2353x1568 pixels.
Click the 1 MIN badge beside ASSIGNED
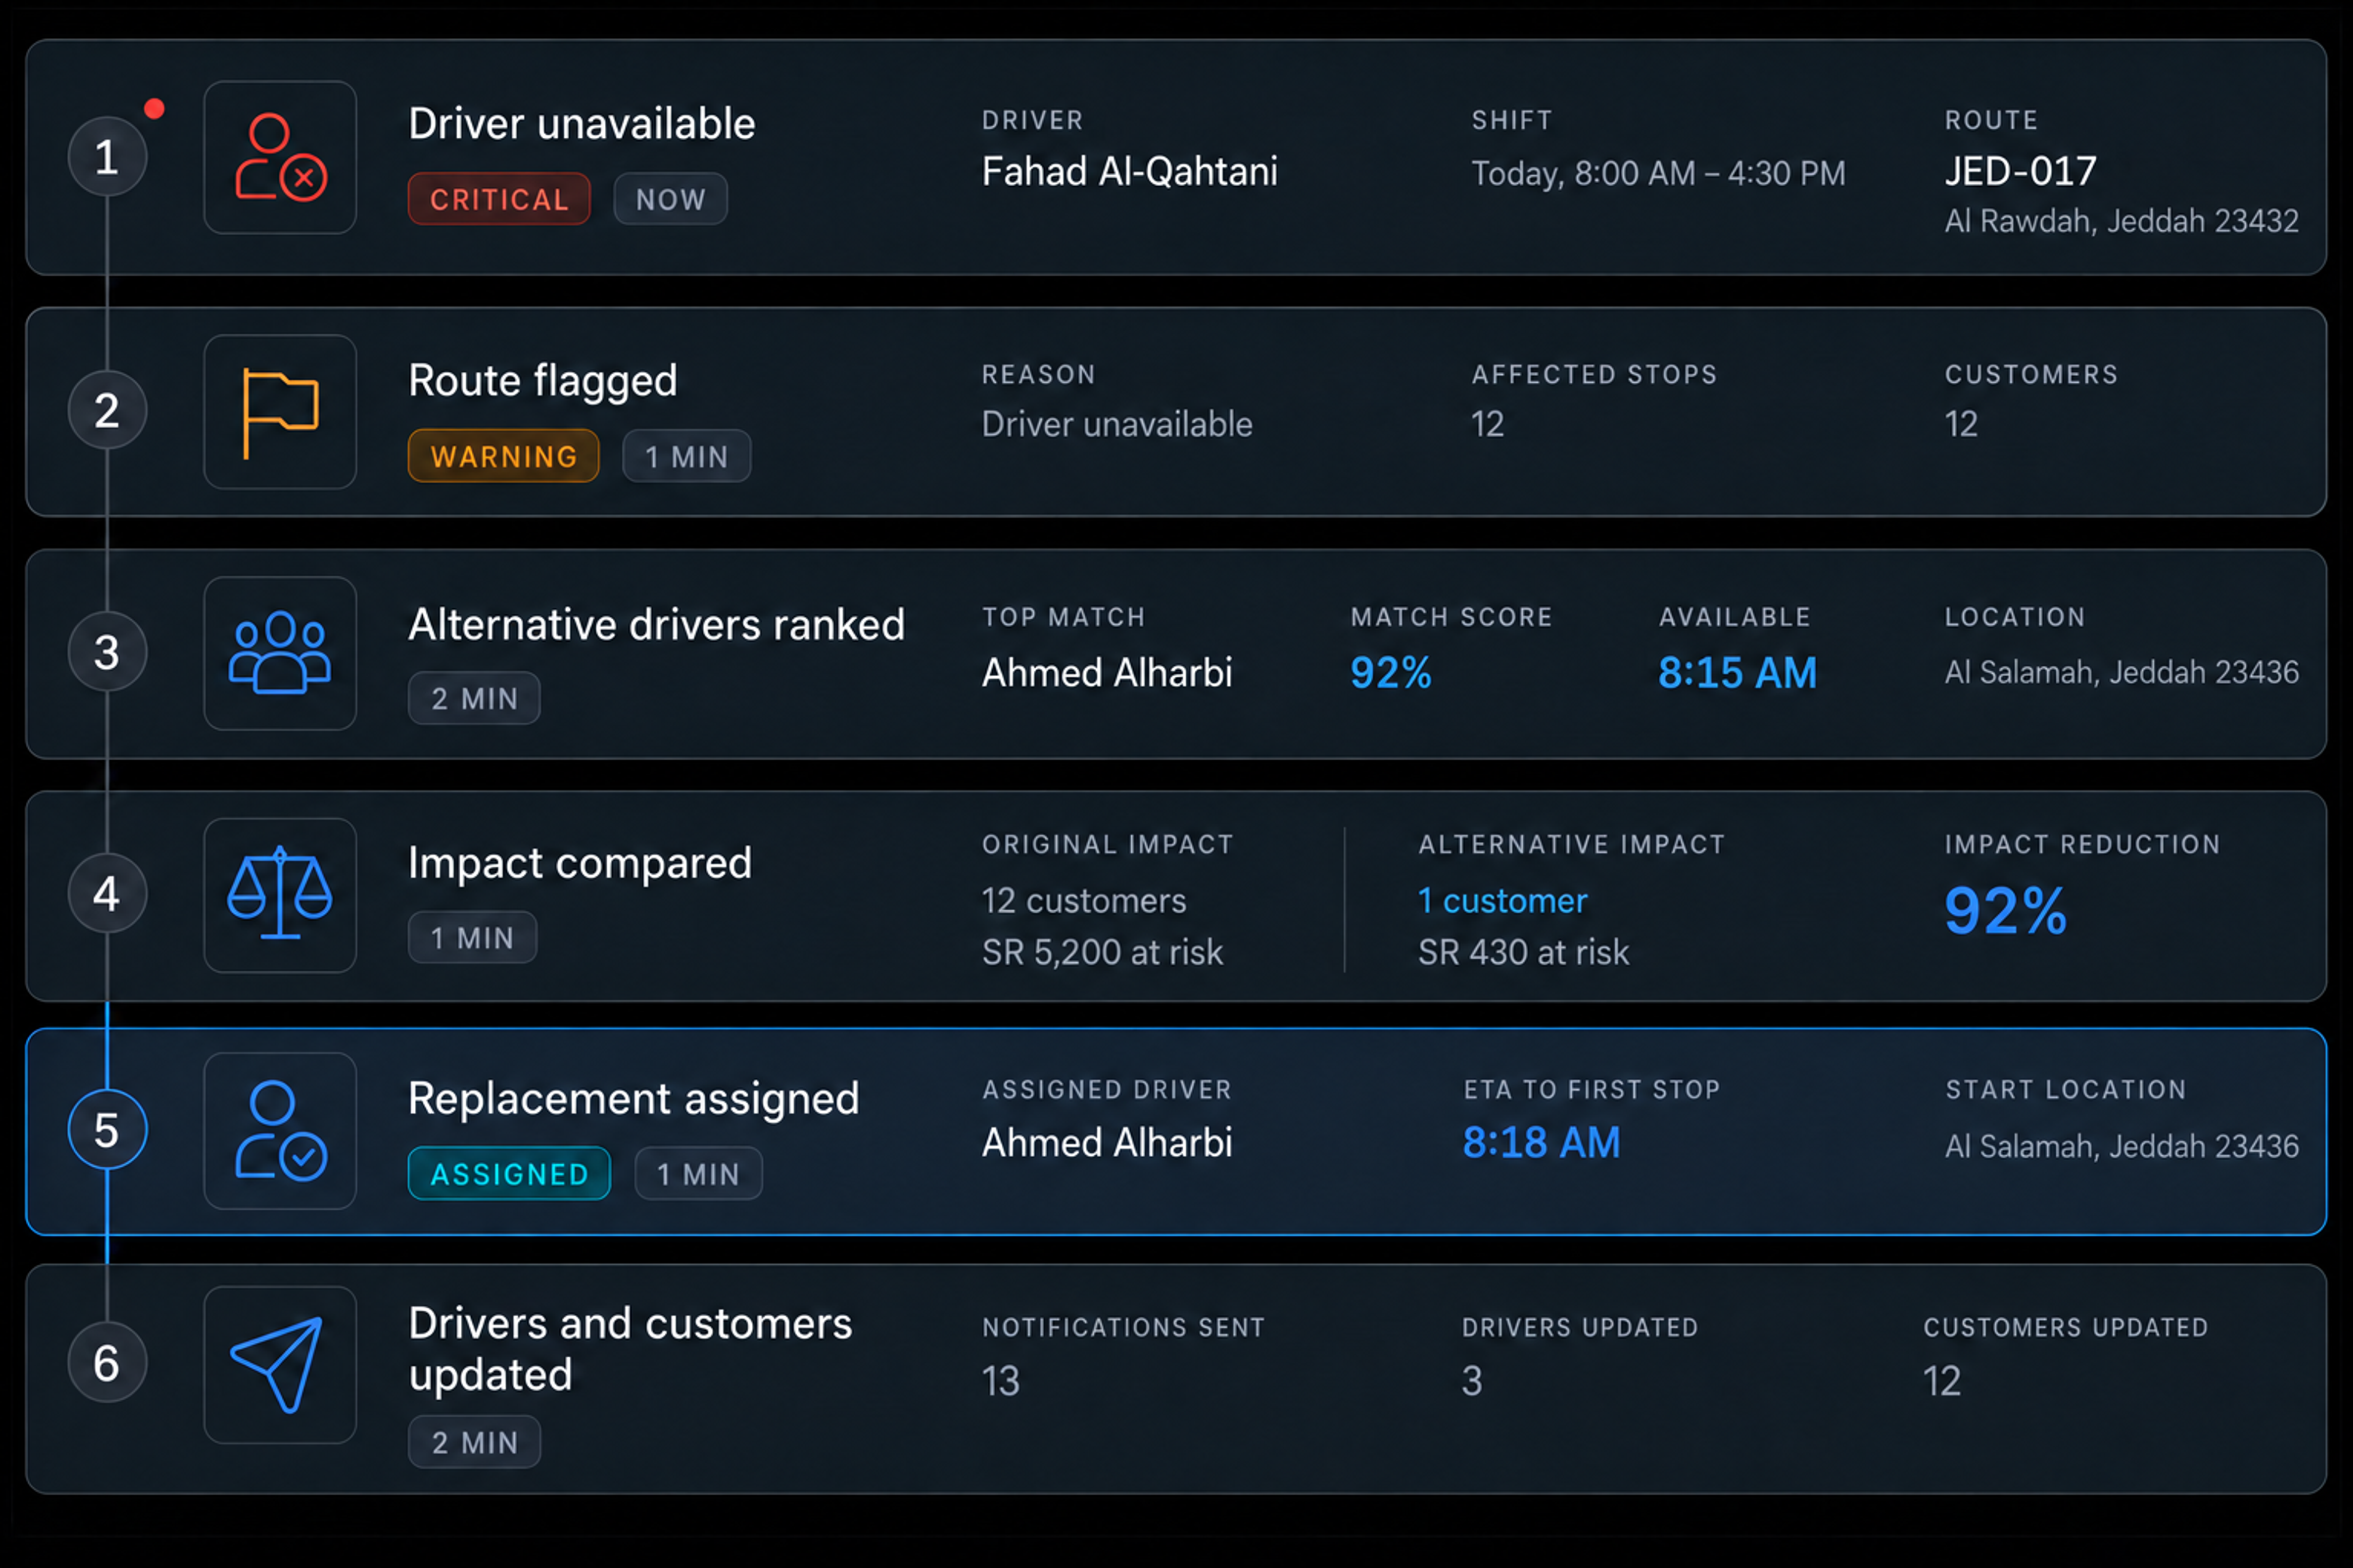point(699,1173)
